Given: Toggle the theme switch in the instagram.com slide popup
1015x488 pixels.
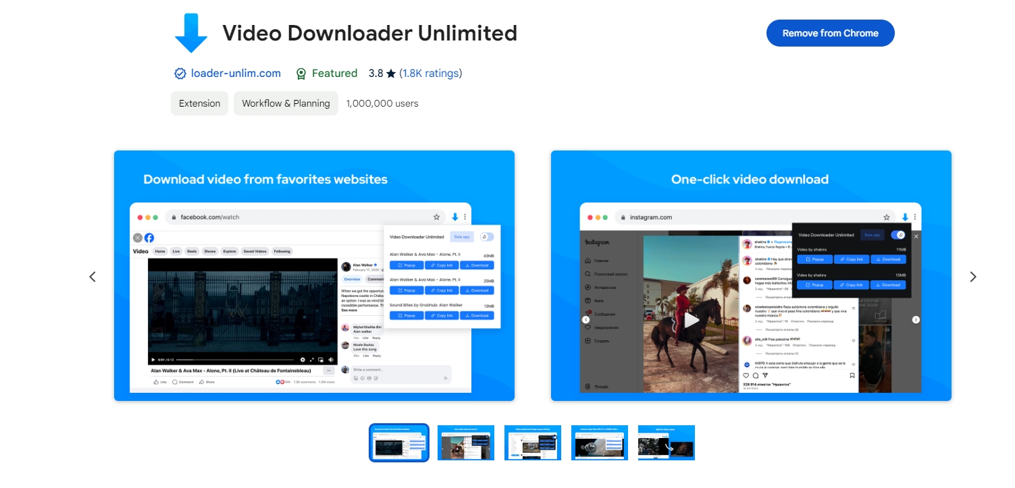Looking at the screenshot, I should point(897,235).
